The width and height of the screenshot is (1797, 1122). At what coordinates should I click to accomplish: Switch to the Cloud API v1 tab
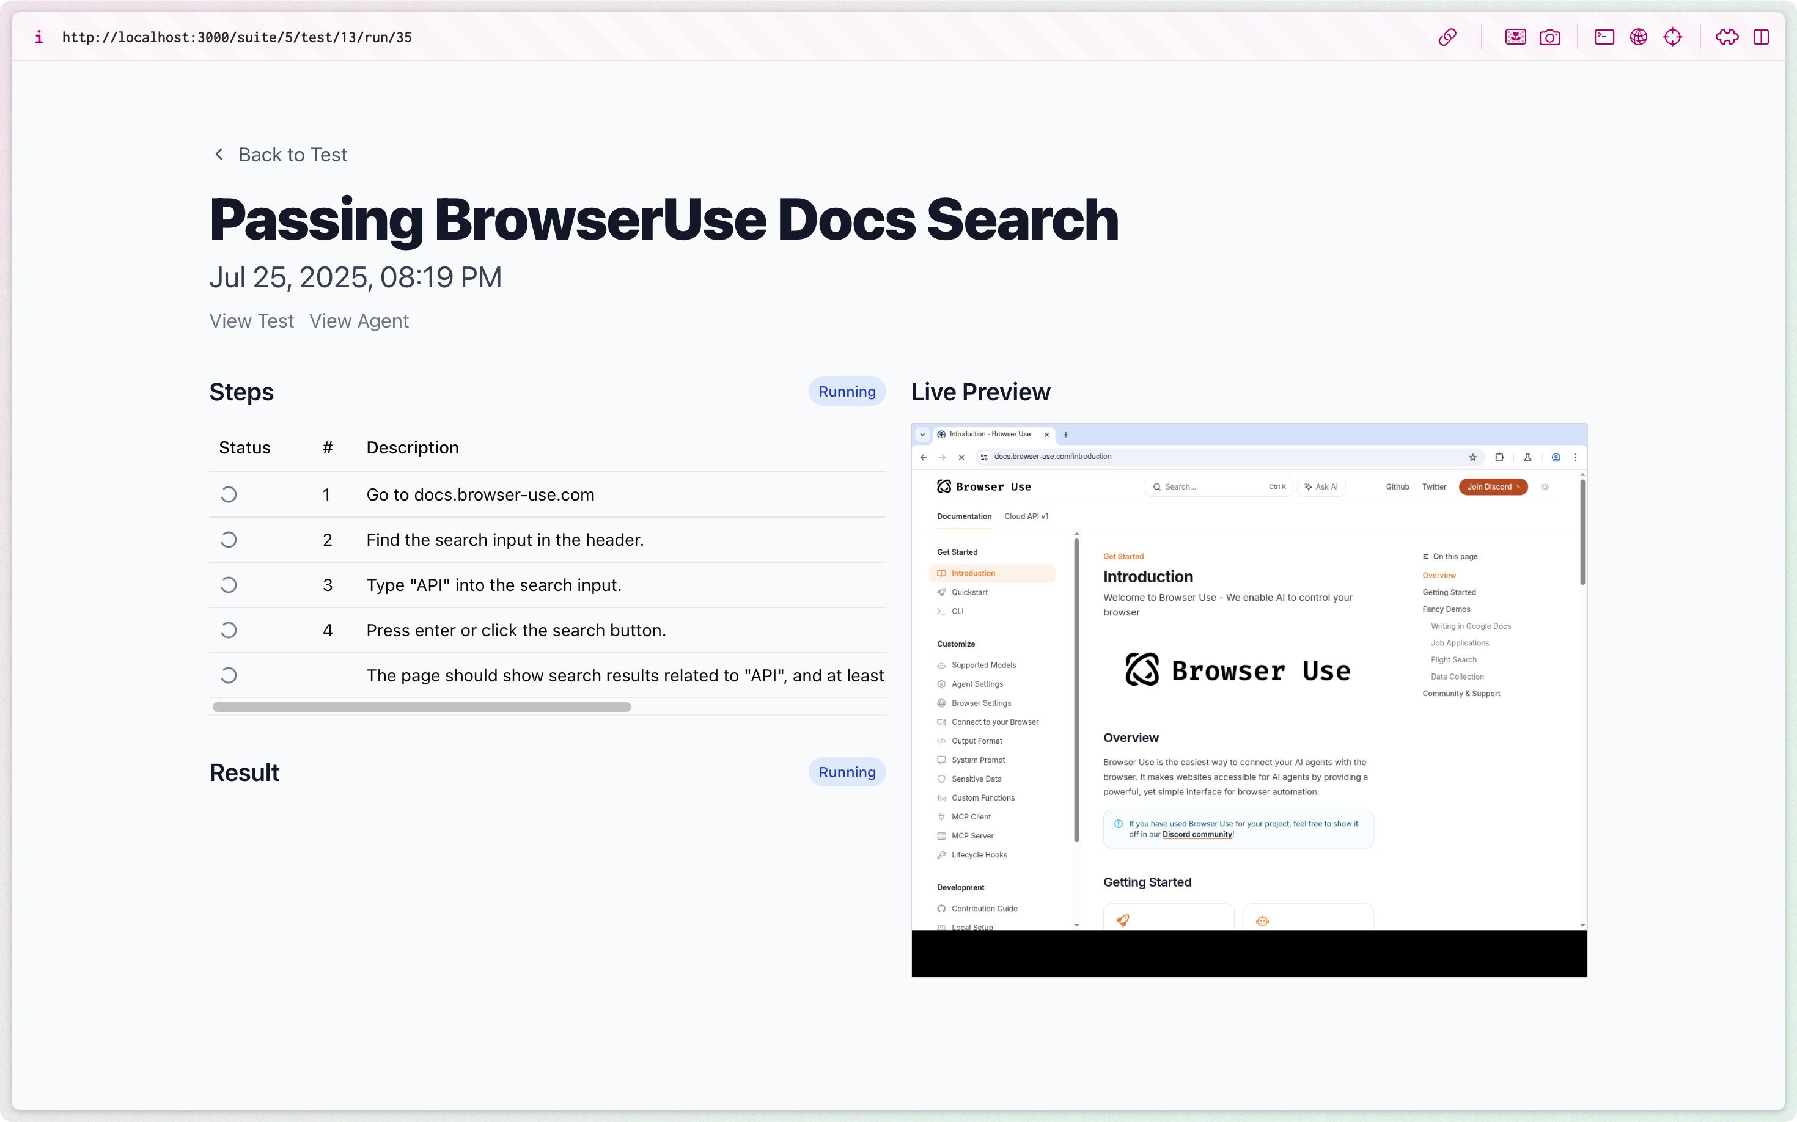coord(1026,516)
